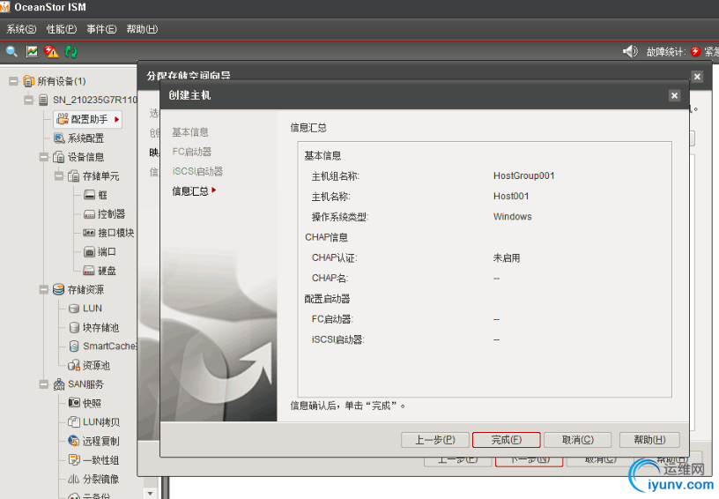The image size is (719, 499).
Task: Click the SAN服务 icon
Action: (59, 384)
